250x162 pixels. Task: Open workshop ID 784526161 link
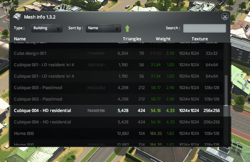[96, 65]
